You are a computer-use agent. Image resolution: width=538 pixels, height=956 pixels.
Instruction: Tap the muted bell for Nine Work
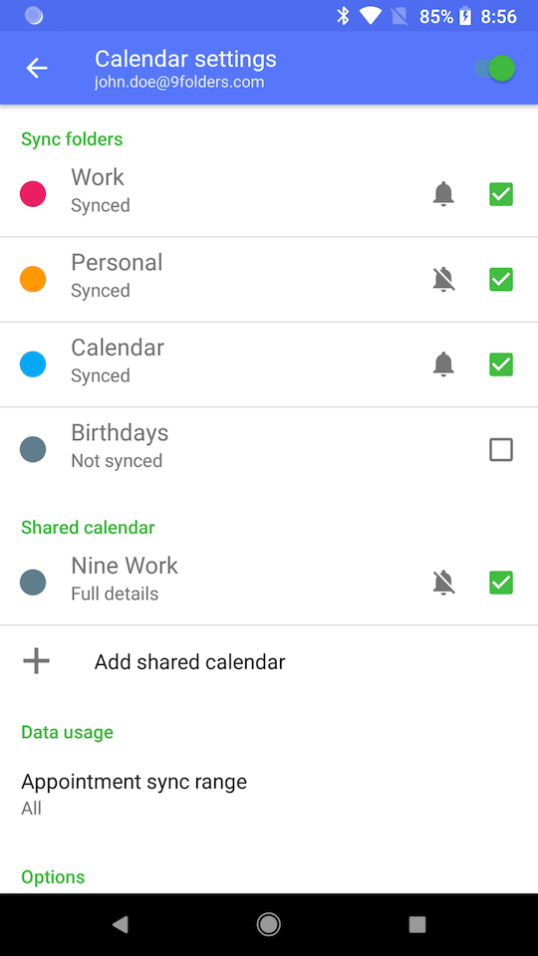tap(443, 583)
